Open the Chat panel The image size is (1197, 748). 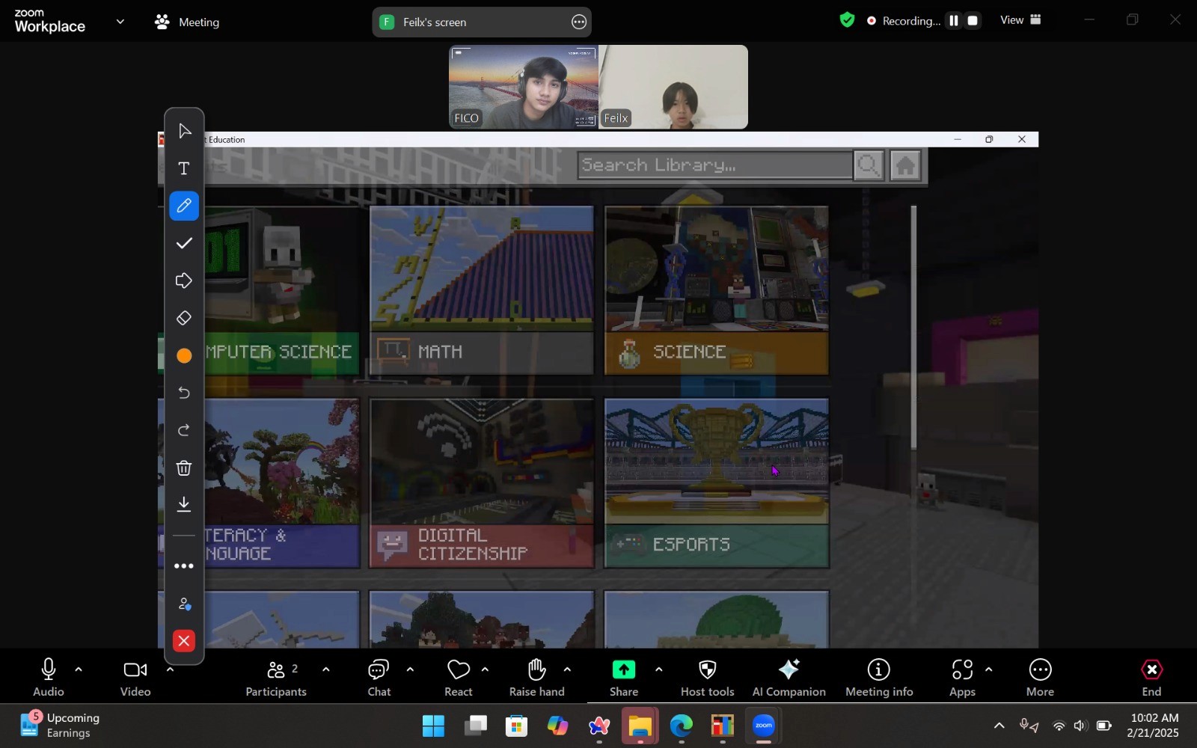coord(379,677)
